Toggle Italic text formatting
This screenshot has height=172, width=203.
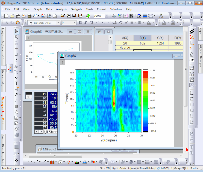pyautogui.click(x=86, y=23)
